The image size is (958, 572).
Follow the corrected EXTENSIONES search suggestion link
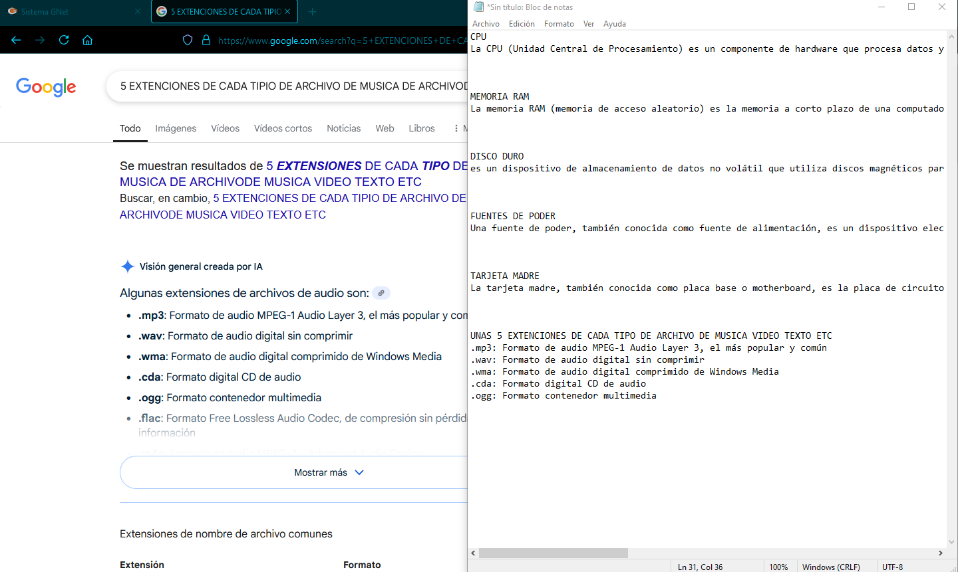293,173
